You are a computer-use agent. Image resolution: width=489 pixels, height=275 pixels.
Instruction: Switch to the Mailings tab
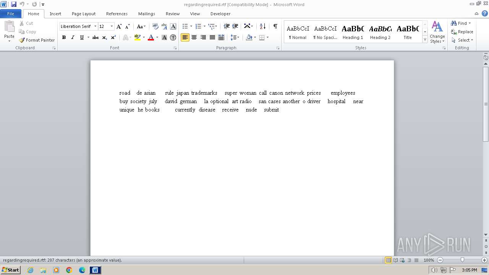147,14
